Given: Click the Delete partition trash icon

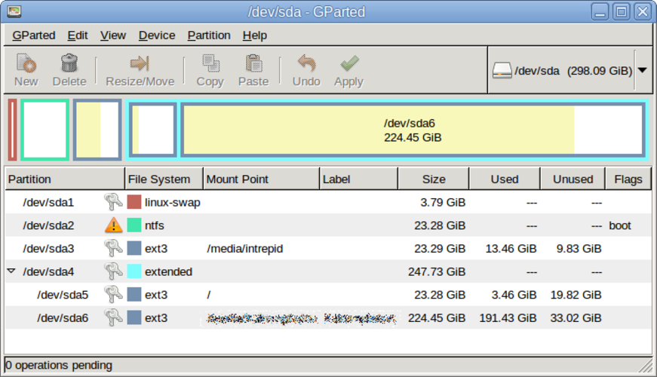Looking at the screenshot, I should 69,63.
